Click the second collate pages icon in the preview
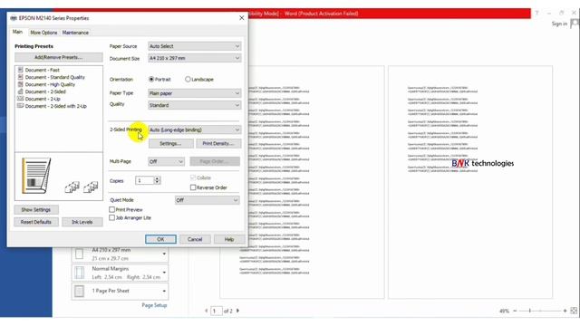Screen dimensions: 580x326 tap(91, 187)
